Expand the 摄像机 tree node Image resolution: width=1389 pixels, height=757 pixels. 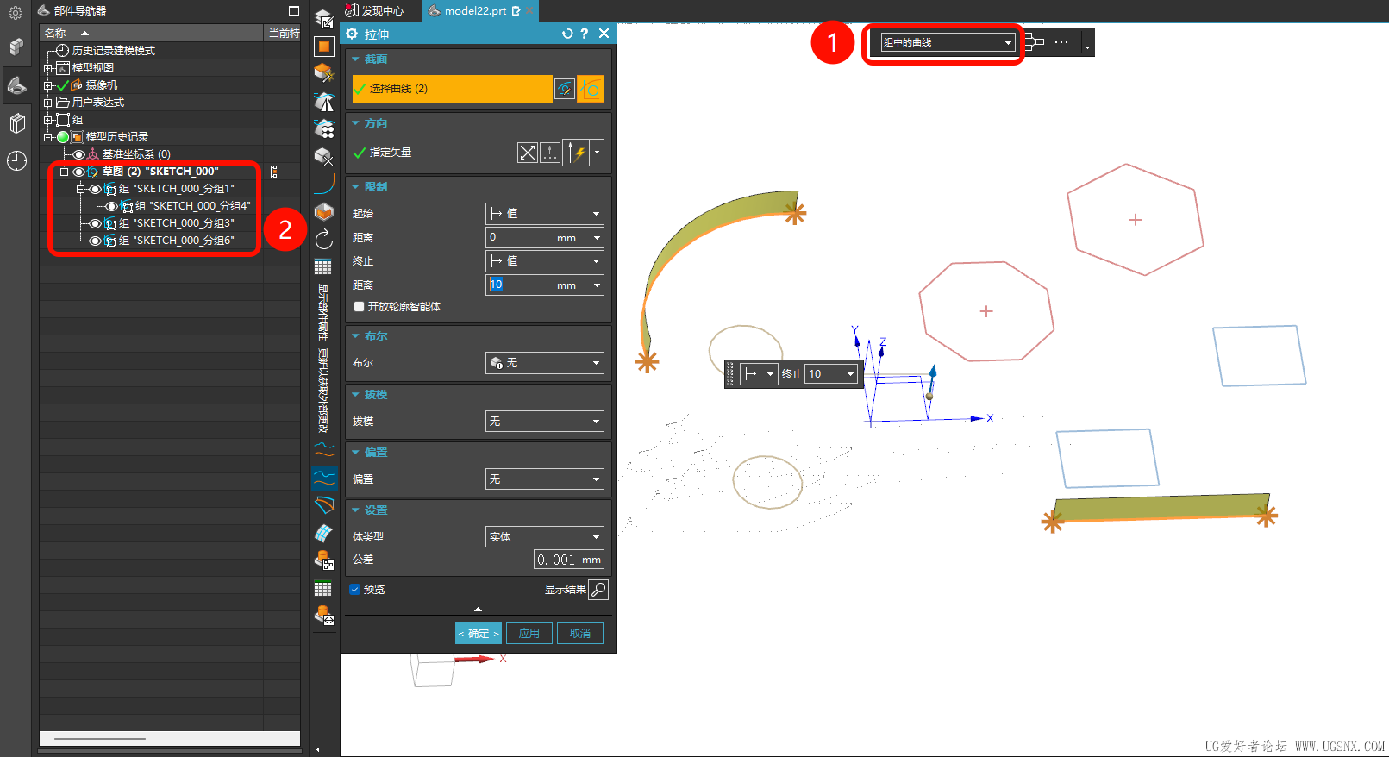(x=48, y=85)
